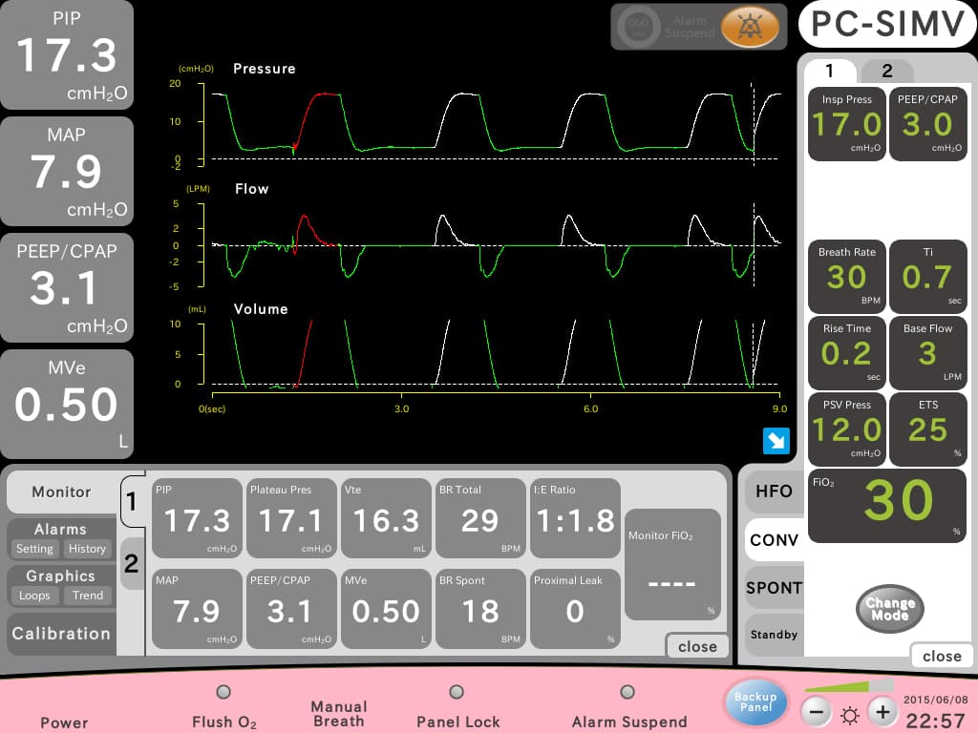Click the Monitor FiO2 tile

[x=672, y=565]
